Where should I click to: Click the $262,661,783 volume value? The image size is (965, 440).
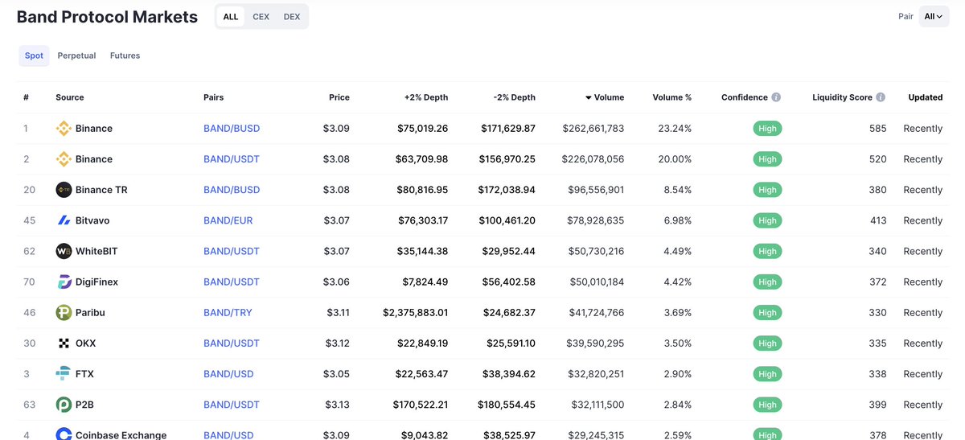[593, 129]
